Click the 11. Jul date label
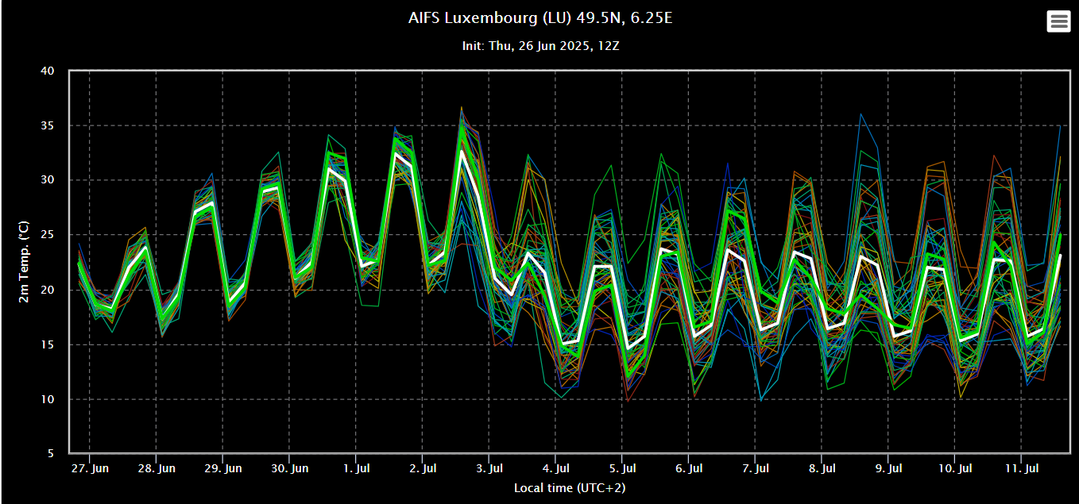 coord(1023,468)
